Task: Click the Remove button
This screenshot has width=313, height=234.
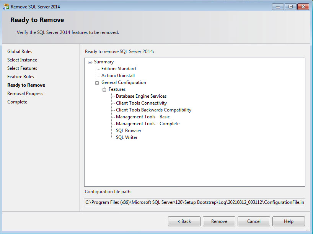Action: (219, 221)
